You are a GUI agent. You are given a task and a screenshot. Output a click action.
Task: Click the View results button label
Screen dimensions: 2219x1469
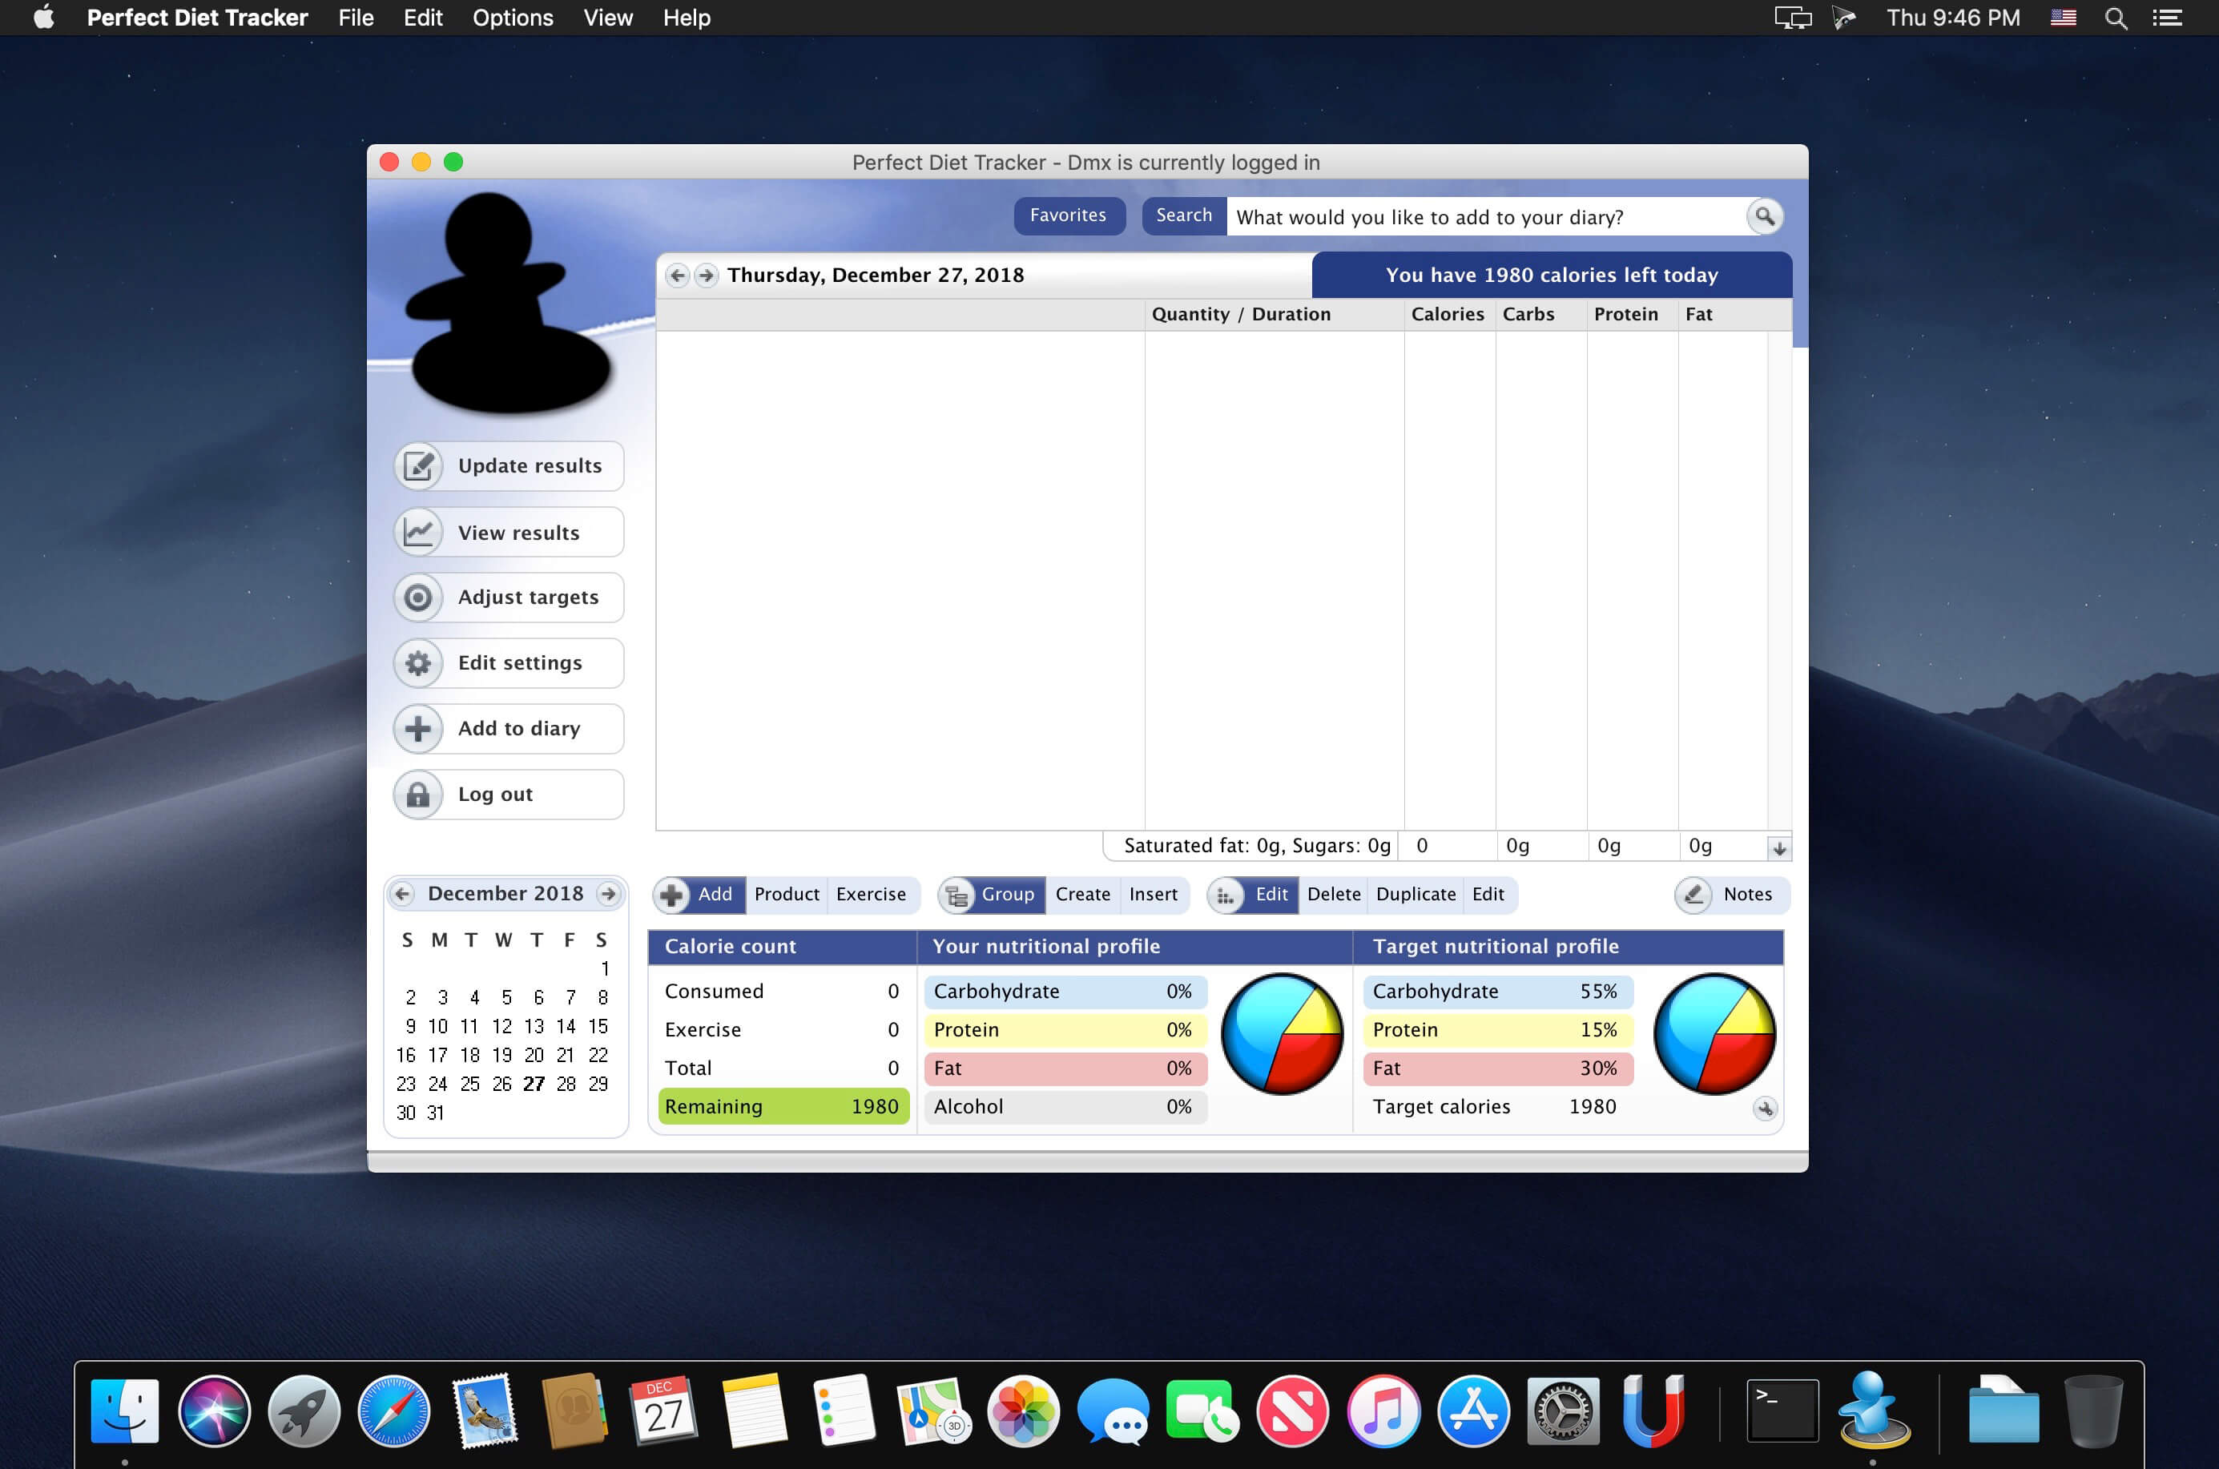(519, 532)
